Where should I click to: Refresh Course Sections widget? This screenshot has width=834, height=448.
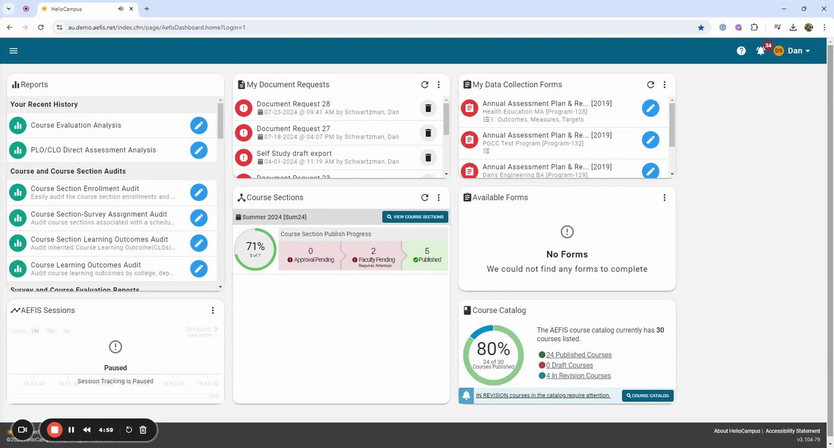tap(424, 197)
